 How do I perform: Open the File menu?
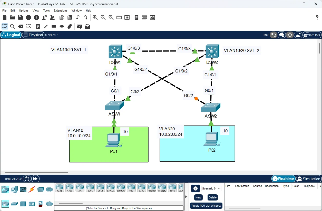(x=4, y=10)
